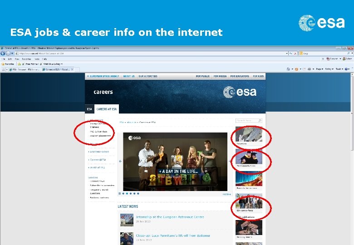The height and width of the screenshot is (245, 354).
Task: Expand the World of ESA sidebar section
Action: pos(96,167)
